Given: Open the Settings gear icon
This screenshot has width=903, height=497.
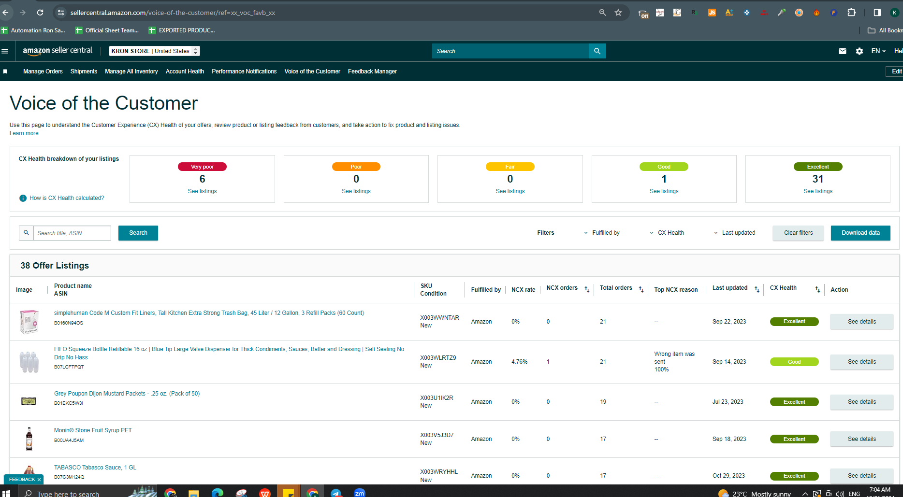Looking at the screenshot, I should [859, 51].
